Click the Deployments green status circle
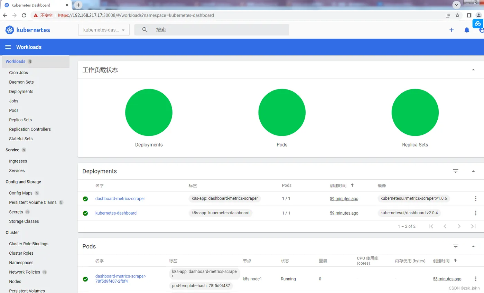 tap(149, 112)
